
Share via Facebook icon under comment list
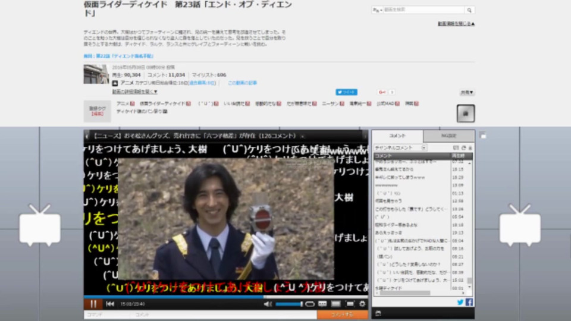469,302
